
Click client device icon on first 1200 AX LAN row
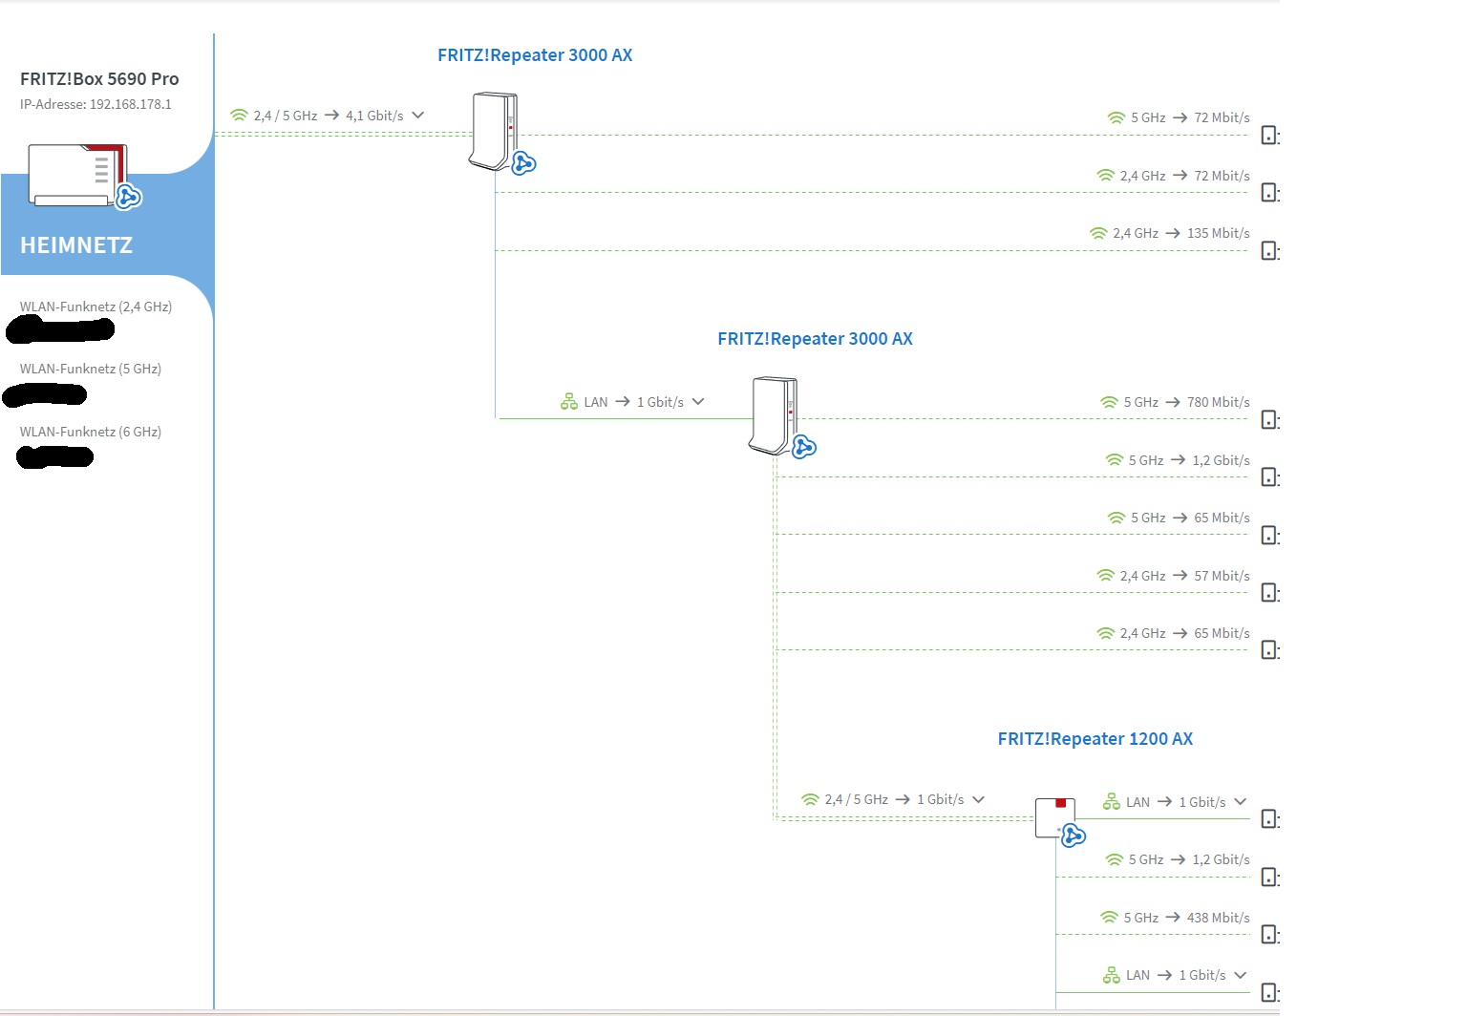coord(1269,819)
